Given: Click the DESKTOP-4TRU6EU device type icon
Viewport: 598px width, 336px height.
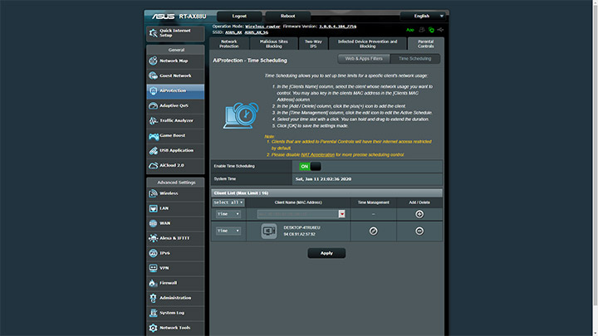Looking at the screenshot, I should coord(269,231).
